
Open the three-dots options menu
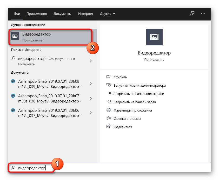203,14
